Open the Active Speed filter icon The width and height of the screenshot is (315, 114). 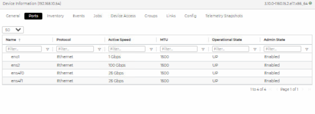151,49
